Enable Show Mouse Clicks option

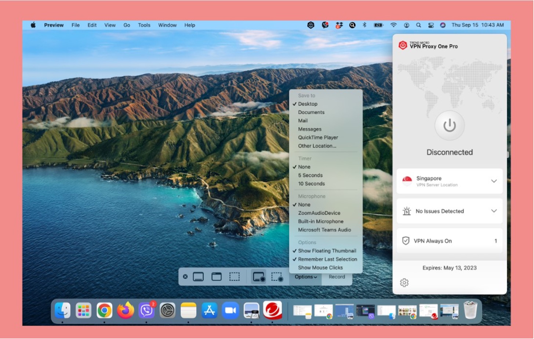pyautogui.click(x=320, y=268)
